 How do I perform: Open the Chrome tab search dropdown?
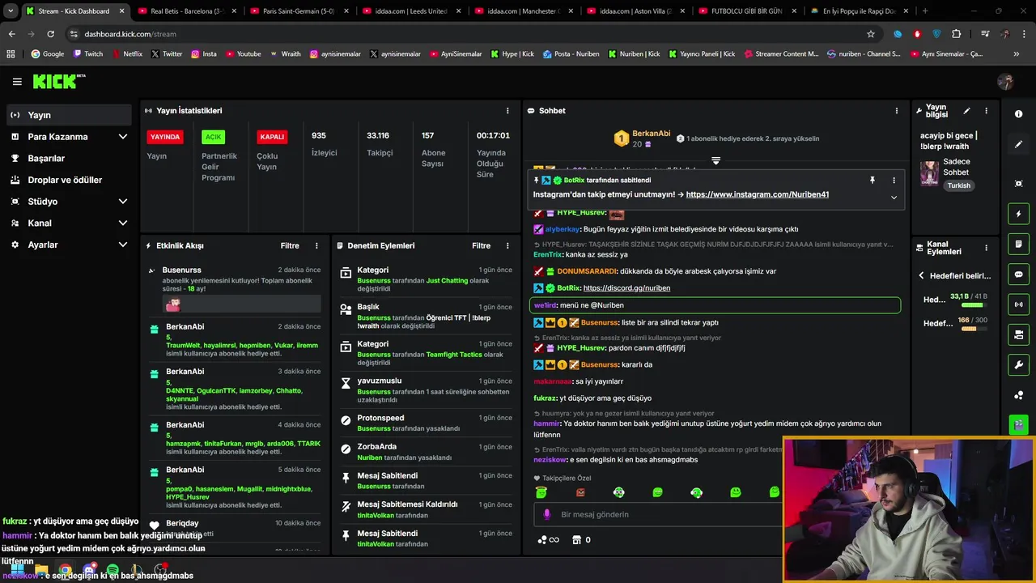tap(11, 11)
